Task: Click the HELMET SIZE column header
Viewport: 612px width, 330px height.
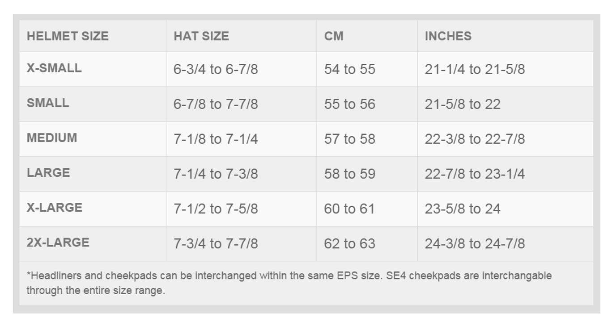Action: pyautogui.click(x=68, y=36)
